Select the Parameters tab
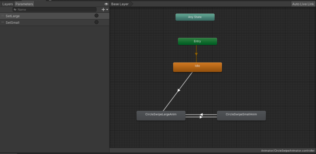The image size is (316, 154). pyautogui.click(x=24, y=4)
